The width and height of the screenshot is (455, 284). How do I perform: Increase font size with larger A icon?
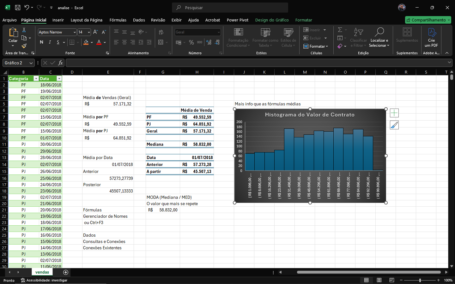[x=95, y=32]
